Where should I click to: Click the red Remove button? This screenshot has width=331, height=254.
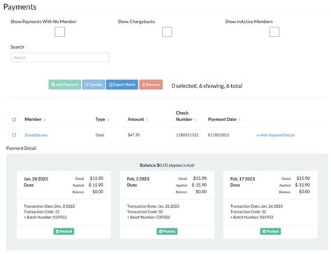[151, 85]
